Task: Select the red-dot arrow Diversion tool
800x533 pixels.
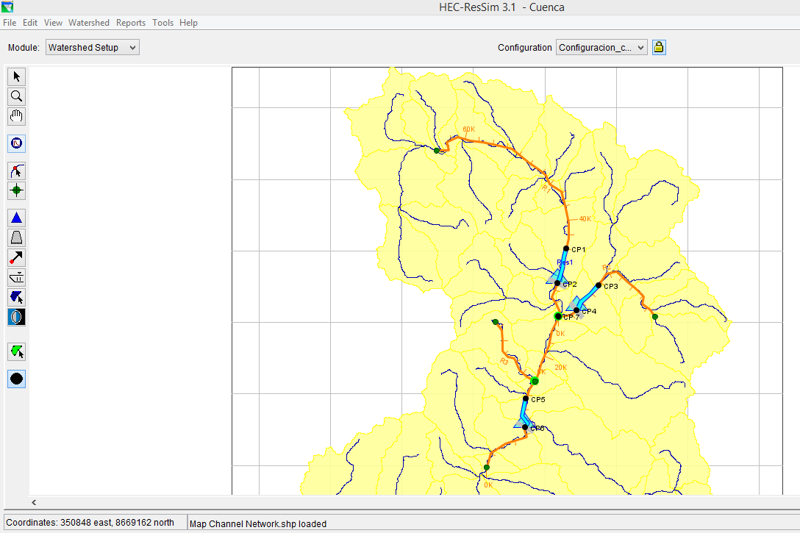Action: [x=16, y=257]
